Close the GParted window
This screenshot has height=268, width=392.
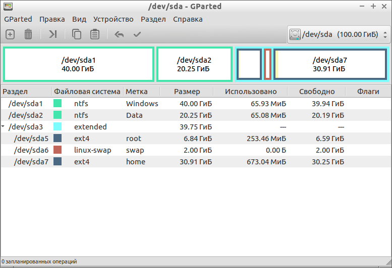(x=384, y=6)
